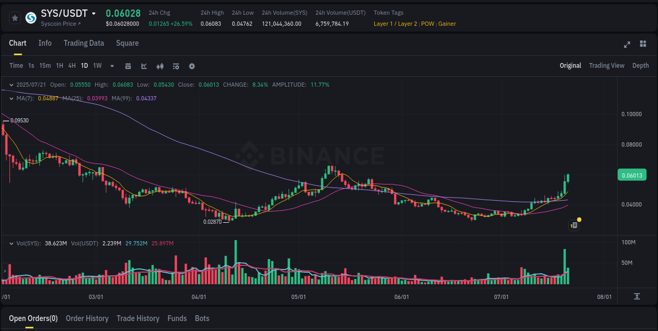
Task: Select the 4H timeframe
Action: tap(72, 66)
